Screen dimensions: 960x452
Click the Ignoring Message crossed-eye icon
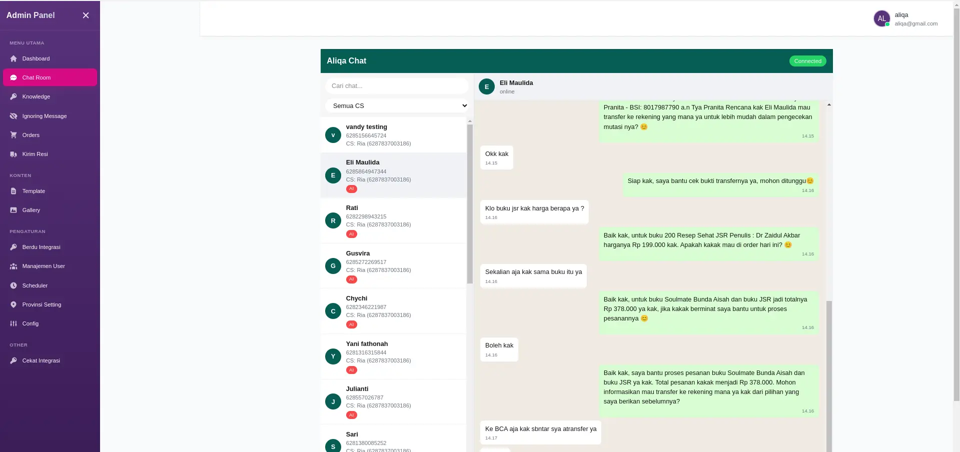click(x=13, y=116)
